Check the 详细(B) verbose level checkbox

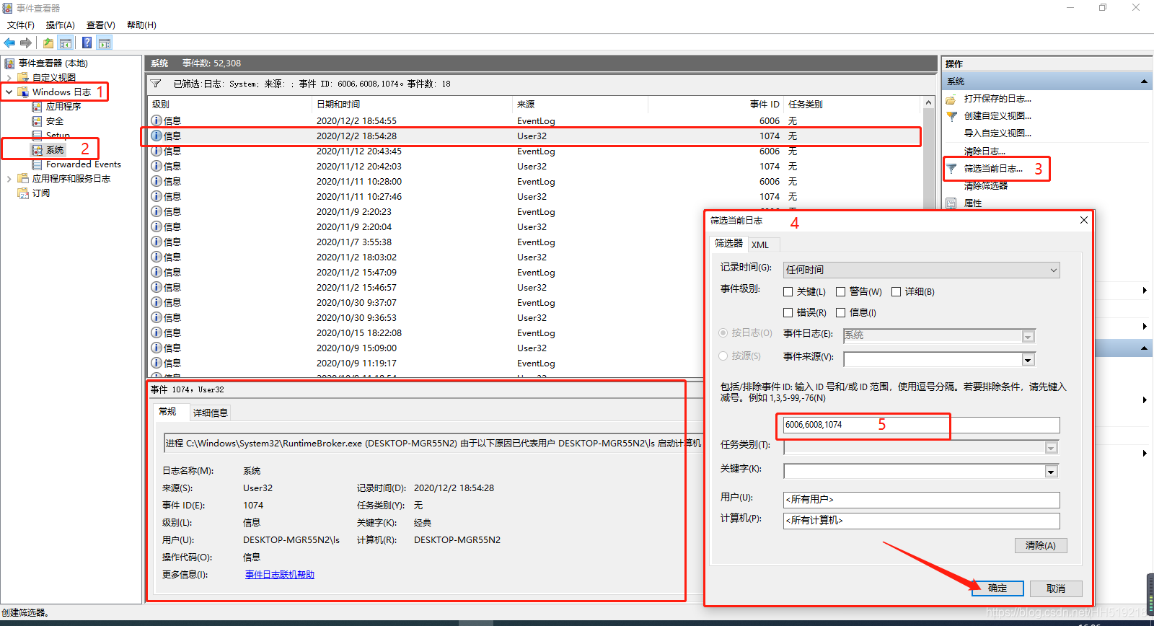[x=897, y=292]
